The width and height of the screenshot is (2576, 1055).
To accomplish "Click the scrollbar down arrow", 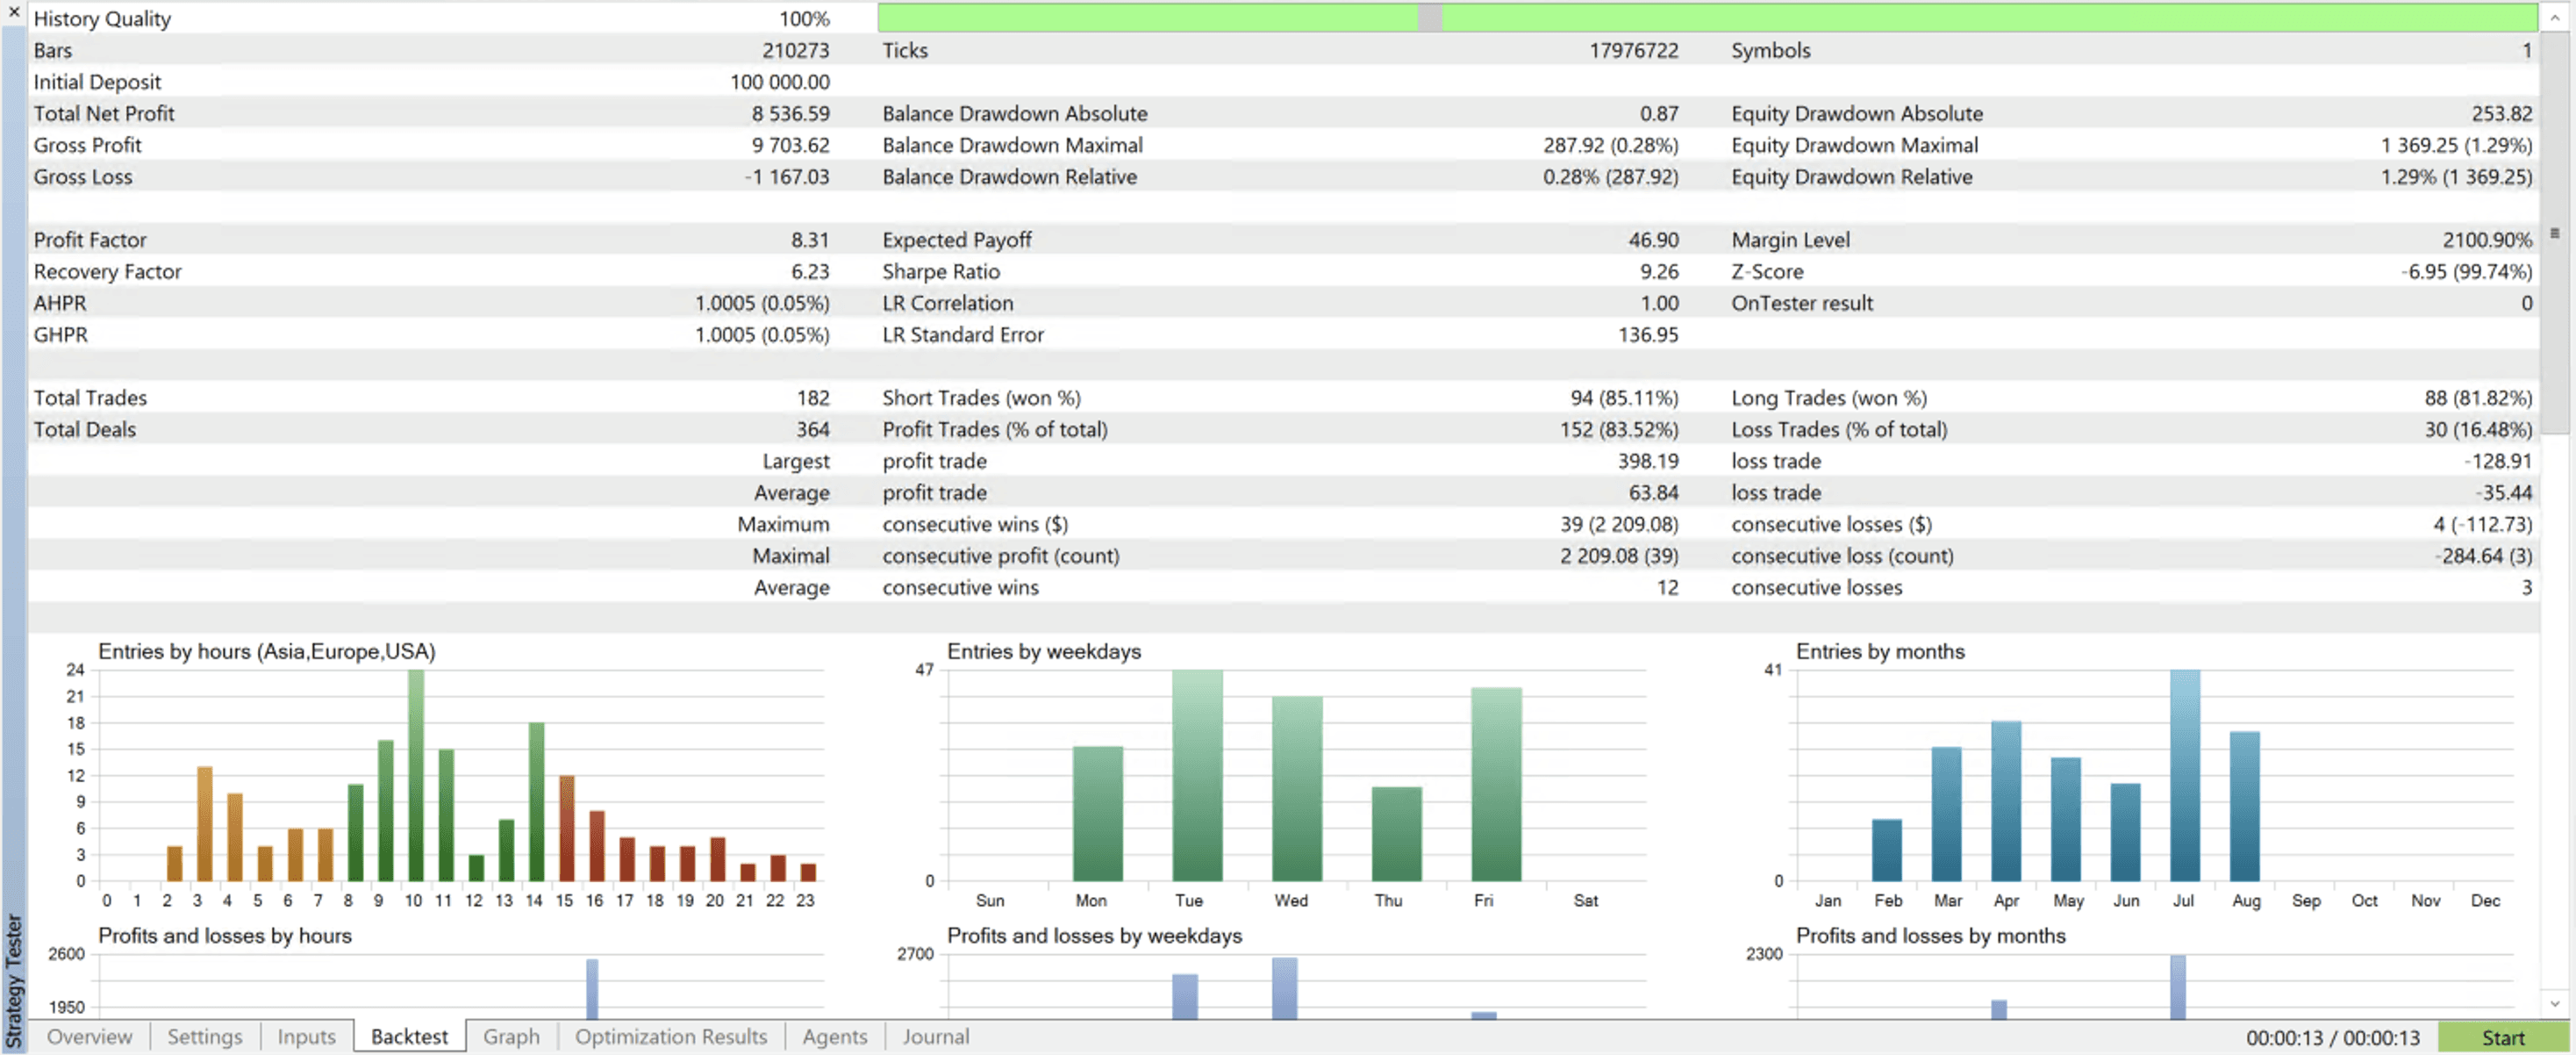I will pyautogui.click(x=2555, y=1003).
